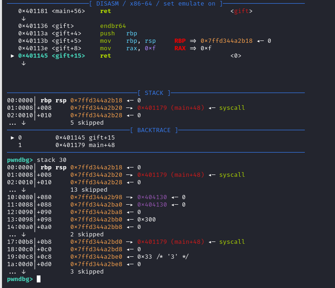Click the current instruction arrow at gift+15

[13, 56]
